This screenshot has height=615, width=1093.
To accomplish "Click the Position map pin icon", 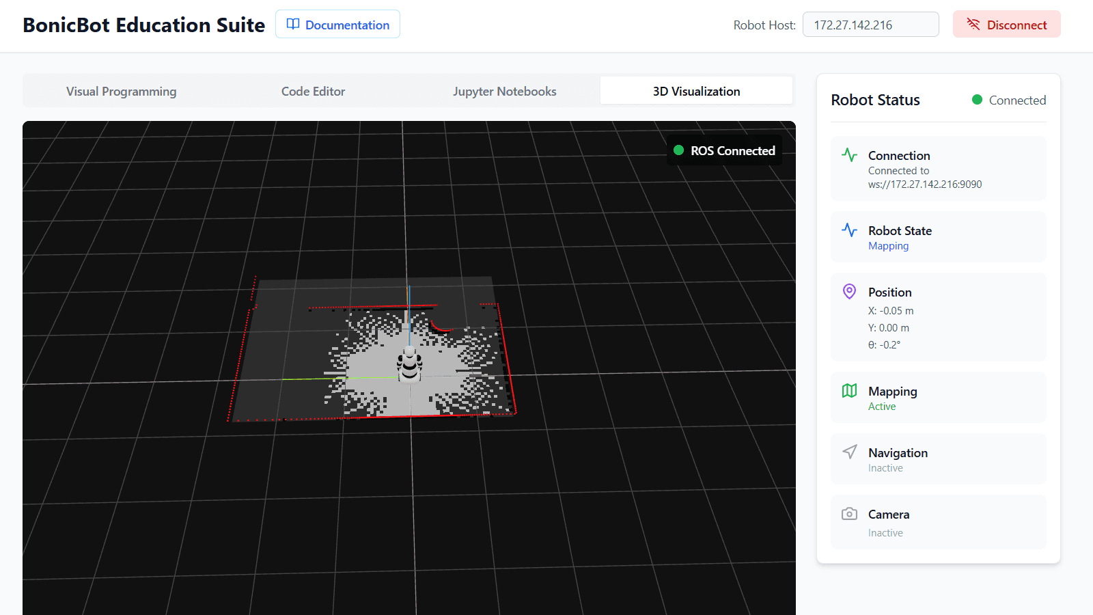I will 849,291.
